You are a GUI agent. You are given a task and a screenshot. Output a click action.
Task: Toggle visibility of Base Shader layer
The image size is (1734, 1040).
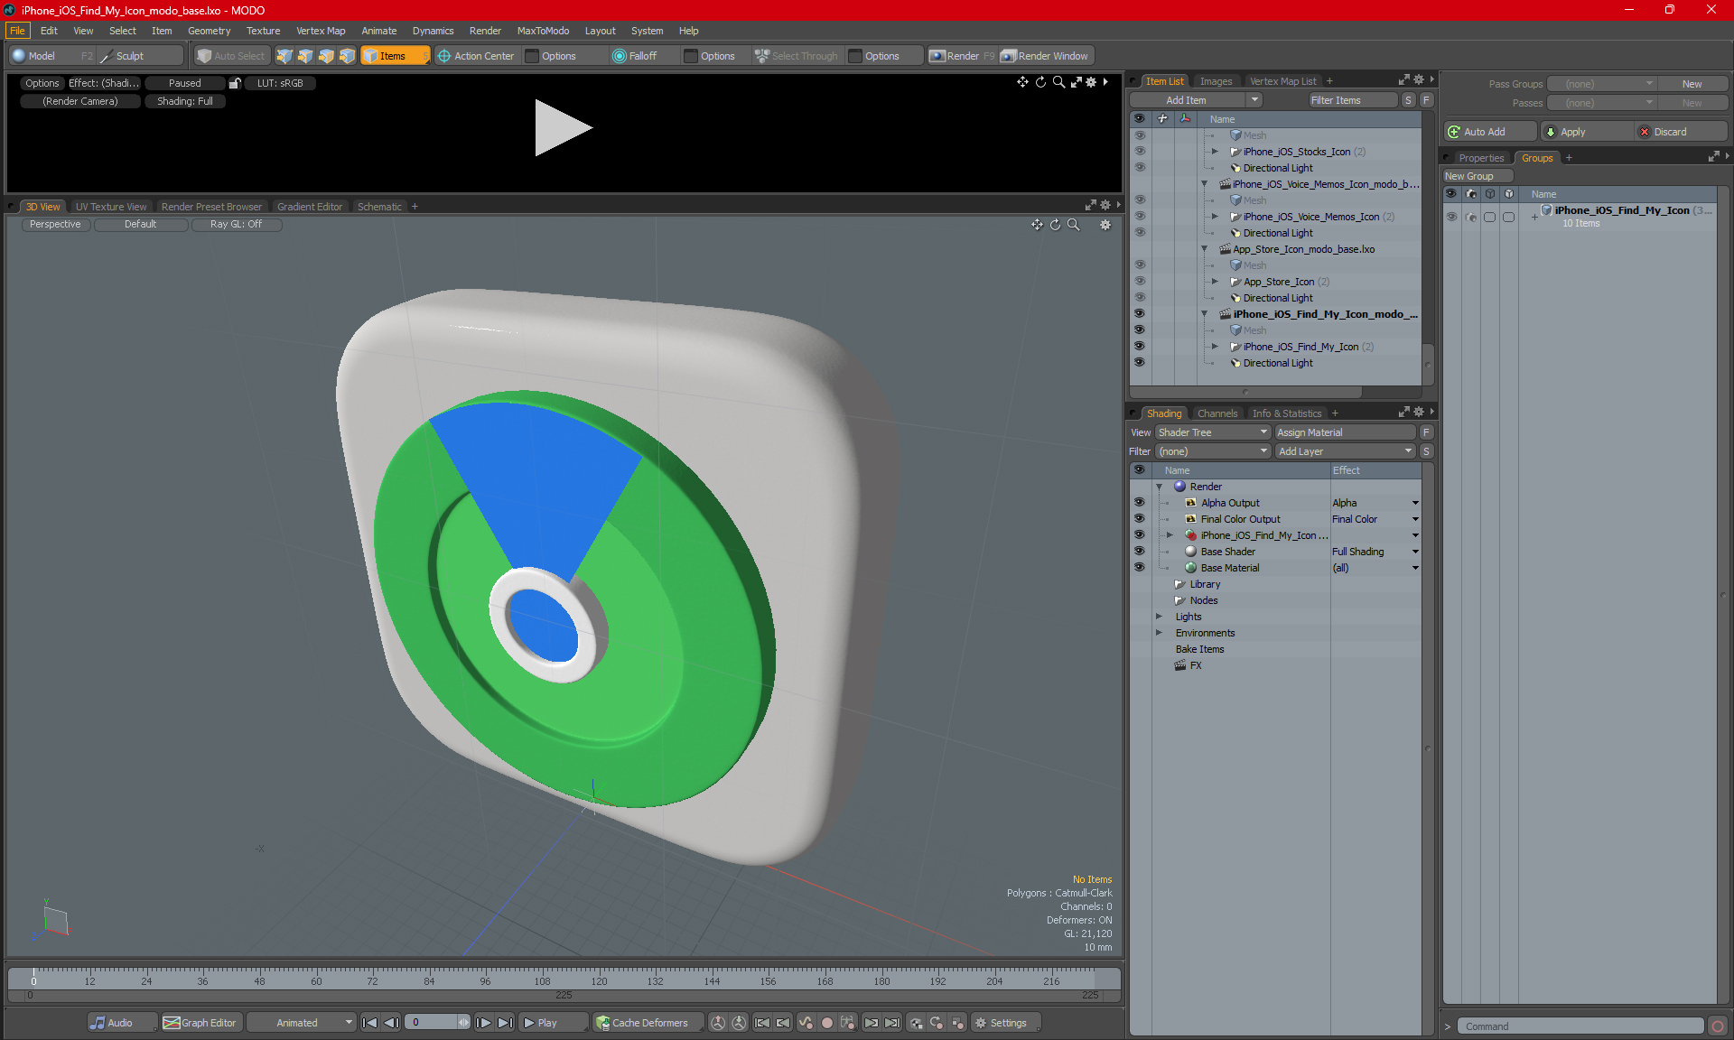click(1139, 552)
